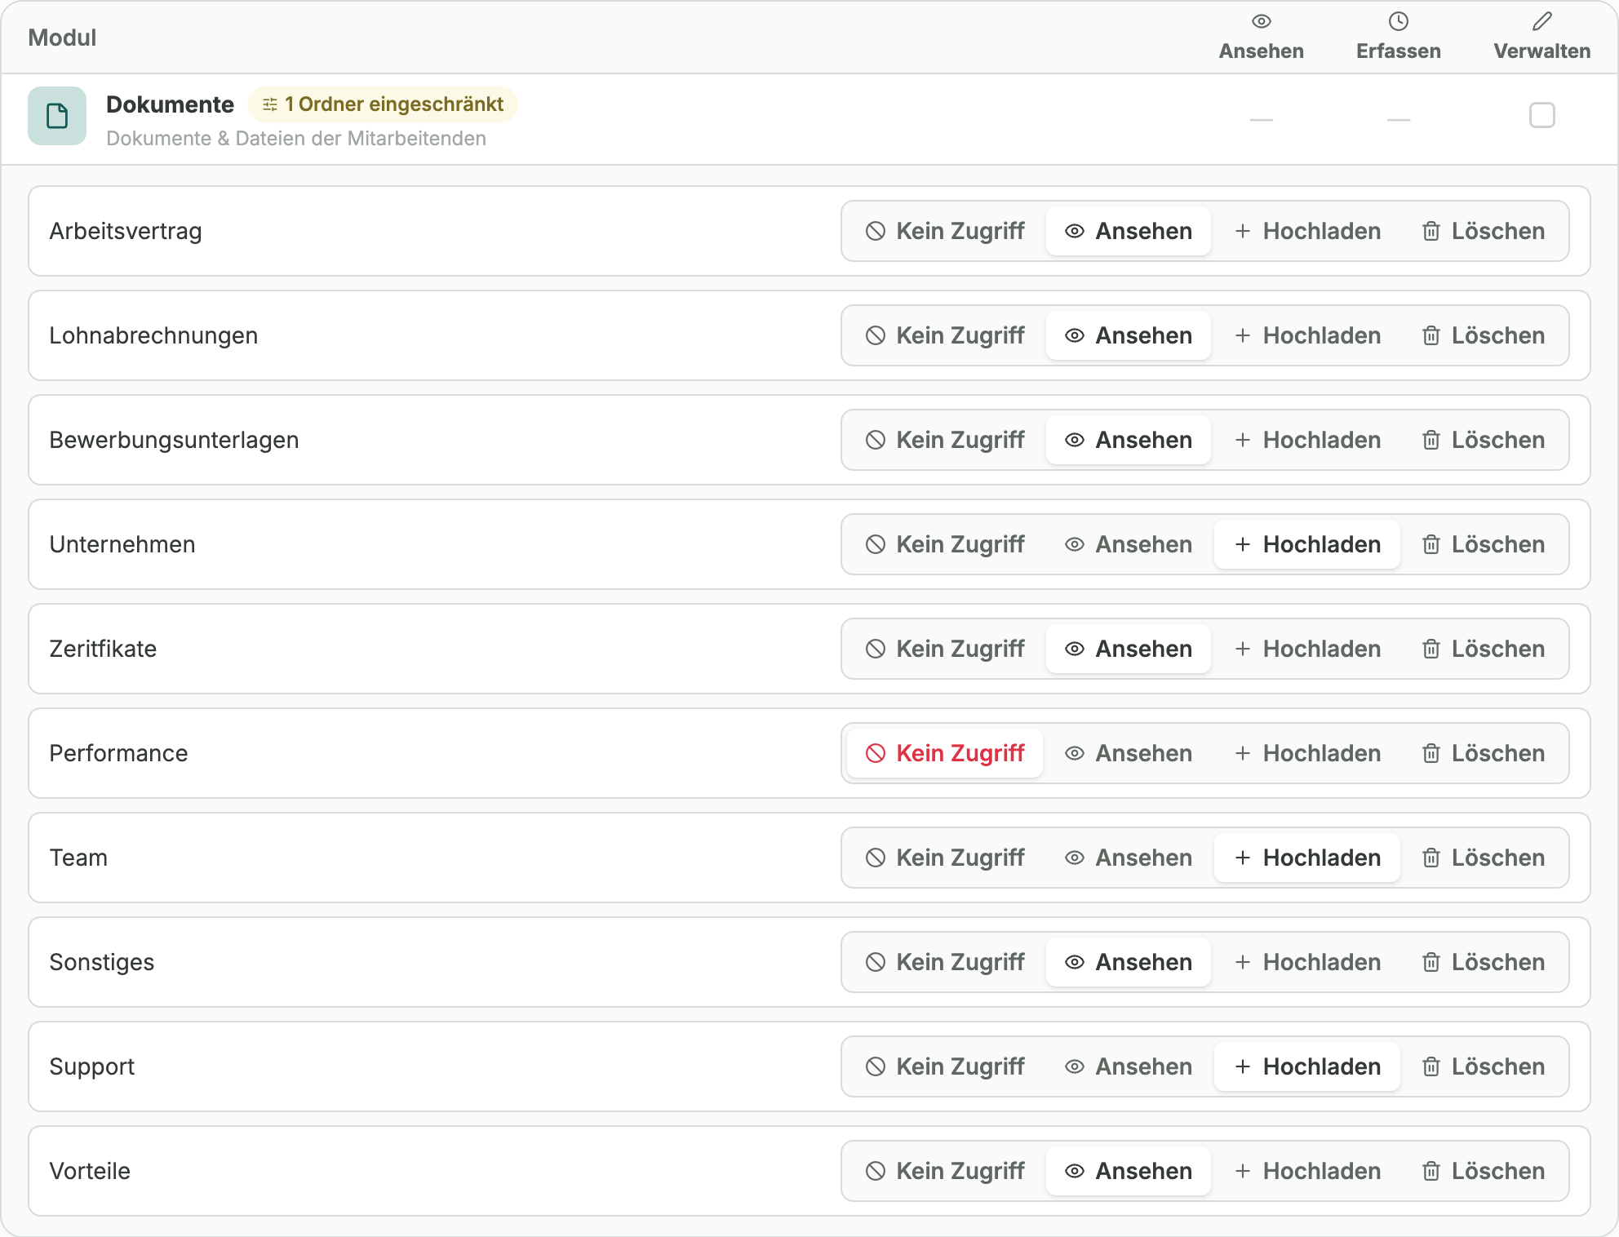Image resolution: width=1619 pixels, height=1237 pixels.
Task: Select Ansehen for Team folder
Action: pos(1129,858)
